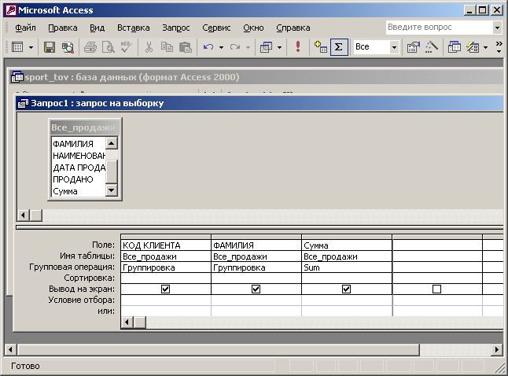Select Сумма field in Все_продажи list
This screenshot has width=508, height=376.
point(79,191)
